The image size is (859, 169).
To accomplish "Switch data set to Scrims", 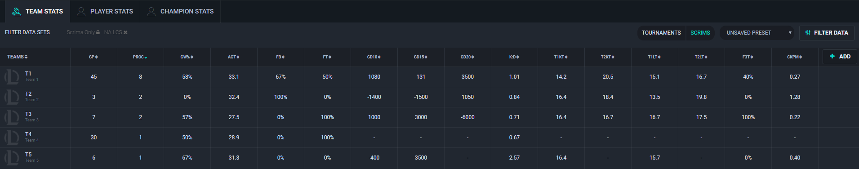I will 700,33.
